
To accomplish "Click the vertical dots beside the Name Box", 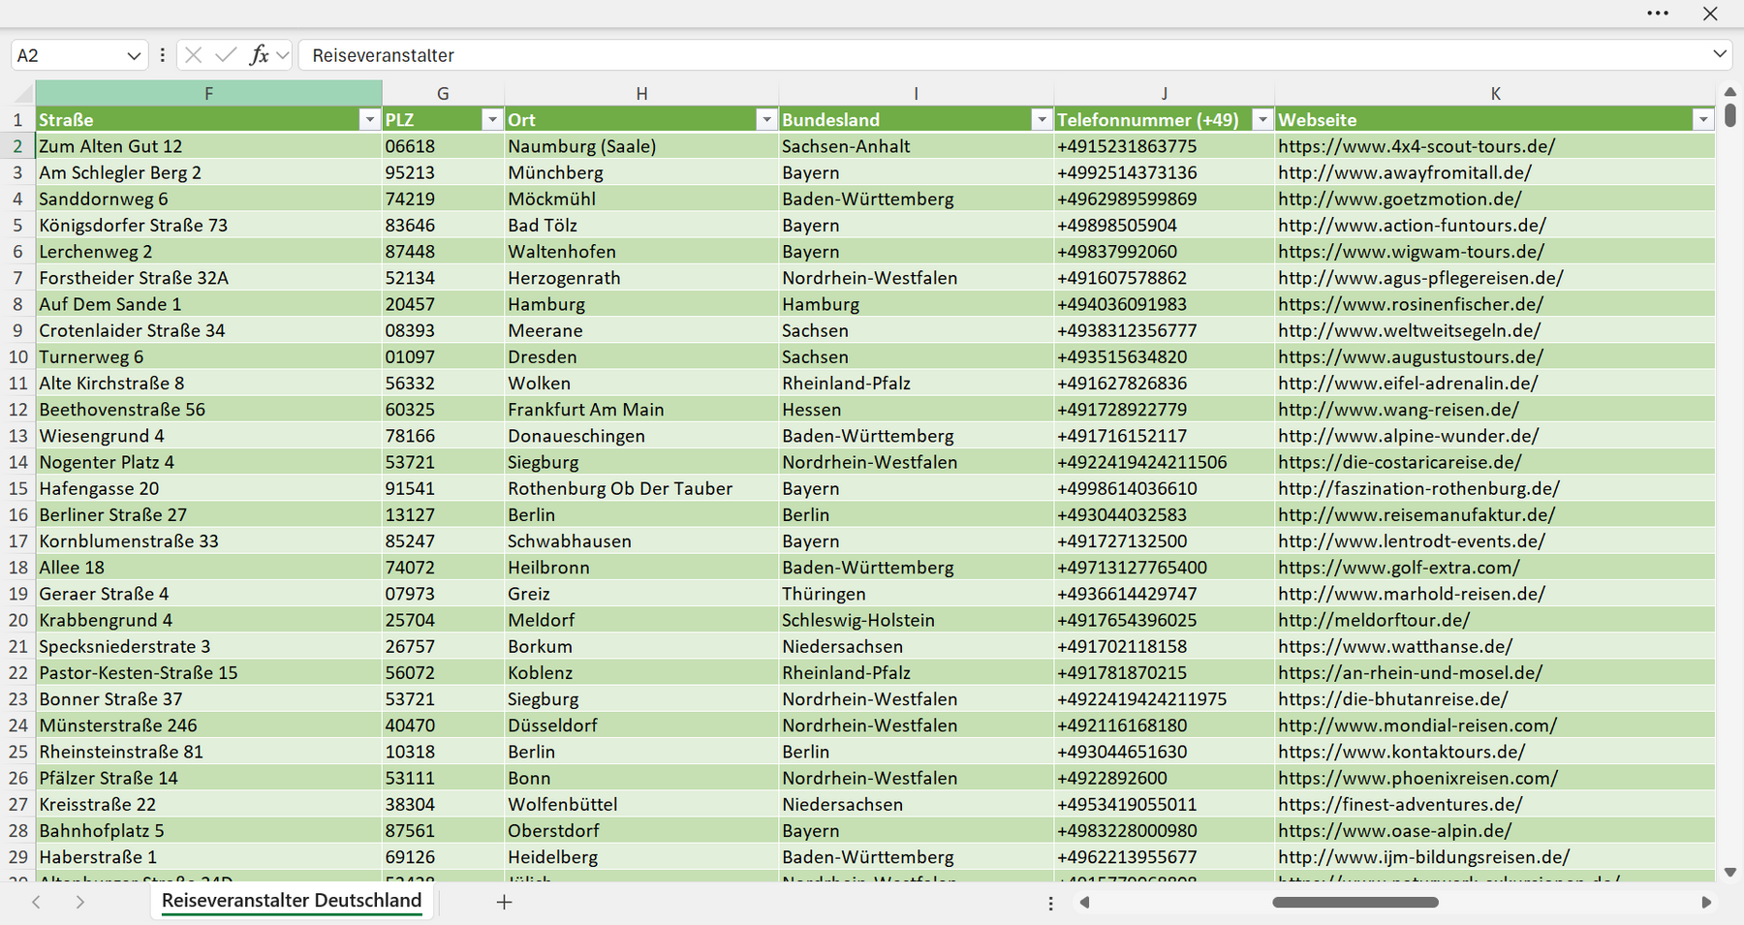I will pos(162,55).
